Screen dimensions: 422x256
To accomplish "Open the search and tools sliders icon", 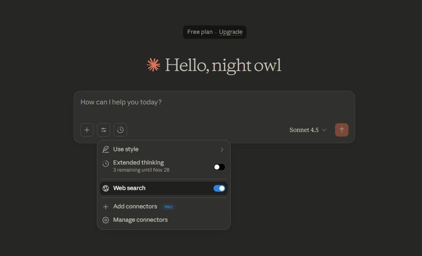I will [x=104, y=130].
